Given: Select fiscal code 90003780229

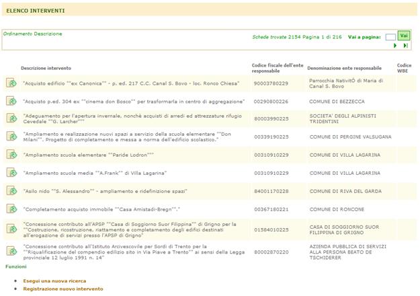Looking at the screenshot, I should pos(271,83).
